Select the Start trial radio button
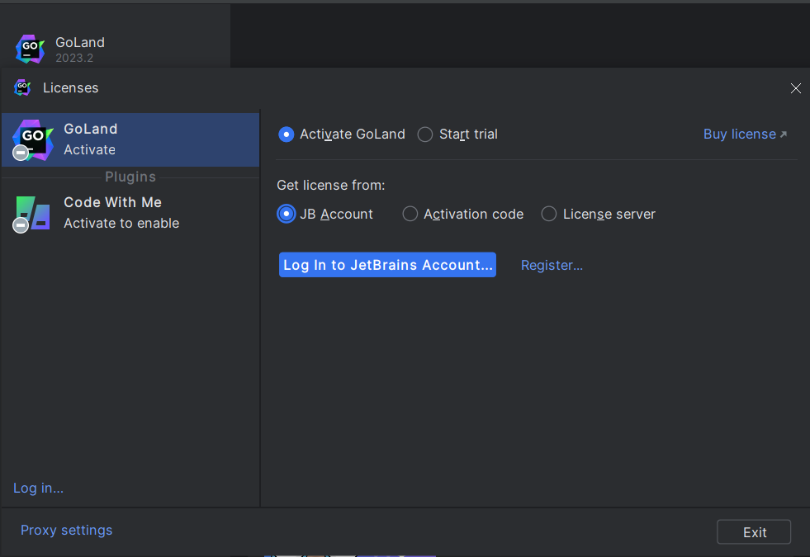Image resolution: width=810 pixels, height=557 pixels. 425,135
